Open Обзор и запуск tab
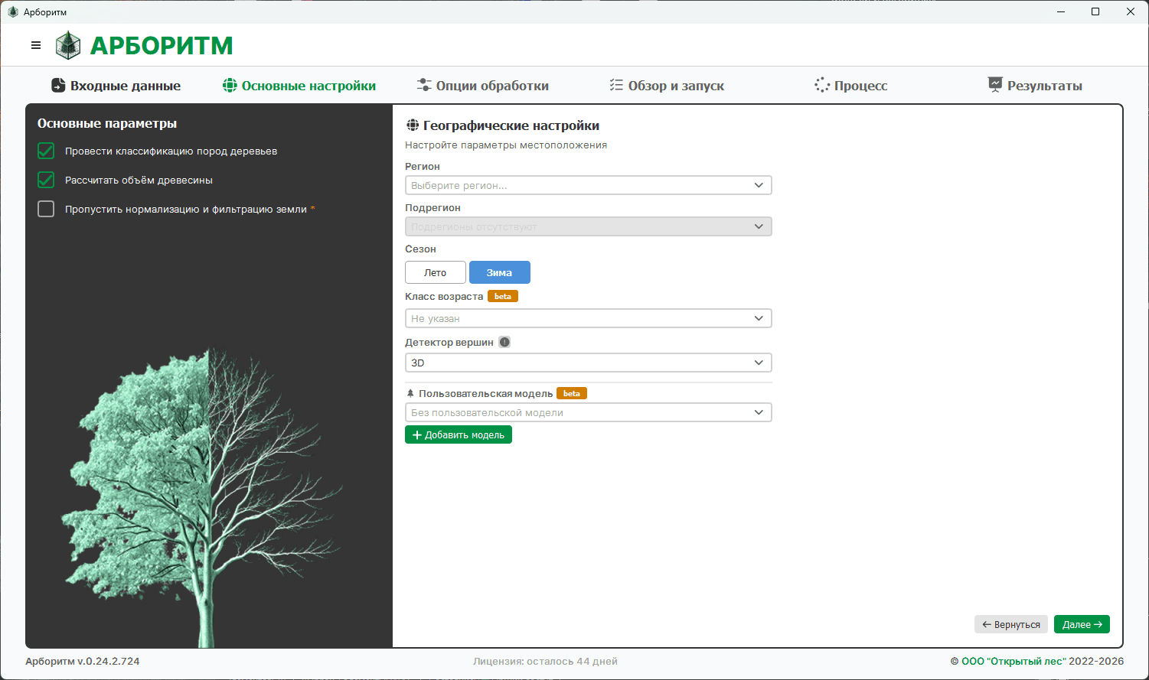This screenshot has width=1149, height=680. click(x=667, y=86)
